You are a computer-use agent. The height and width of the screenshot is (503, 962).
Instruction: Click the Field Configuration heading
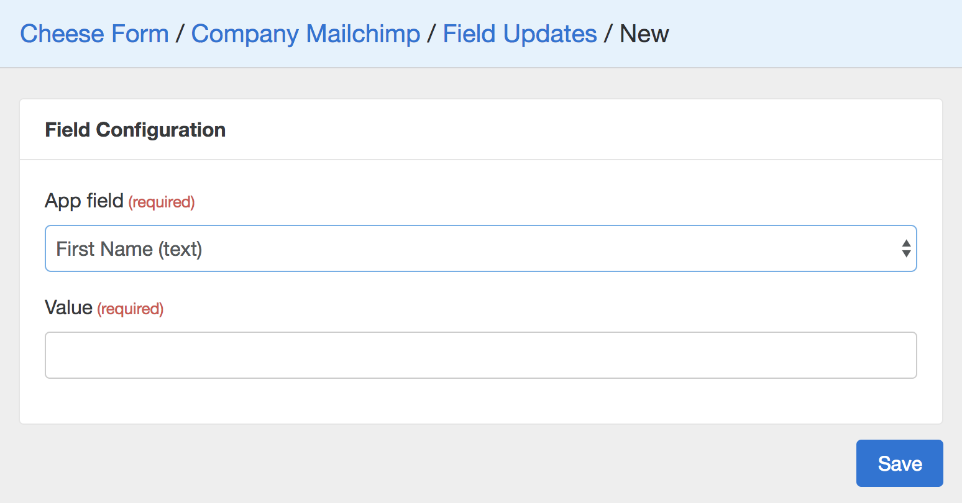pyautogui.click(x=135, y=130)
